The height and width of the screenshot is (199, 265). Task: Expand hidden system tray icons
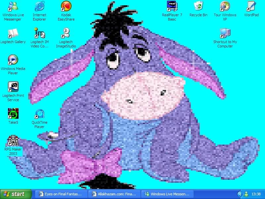(x=239, y=194)
